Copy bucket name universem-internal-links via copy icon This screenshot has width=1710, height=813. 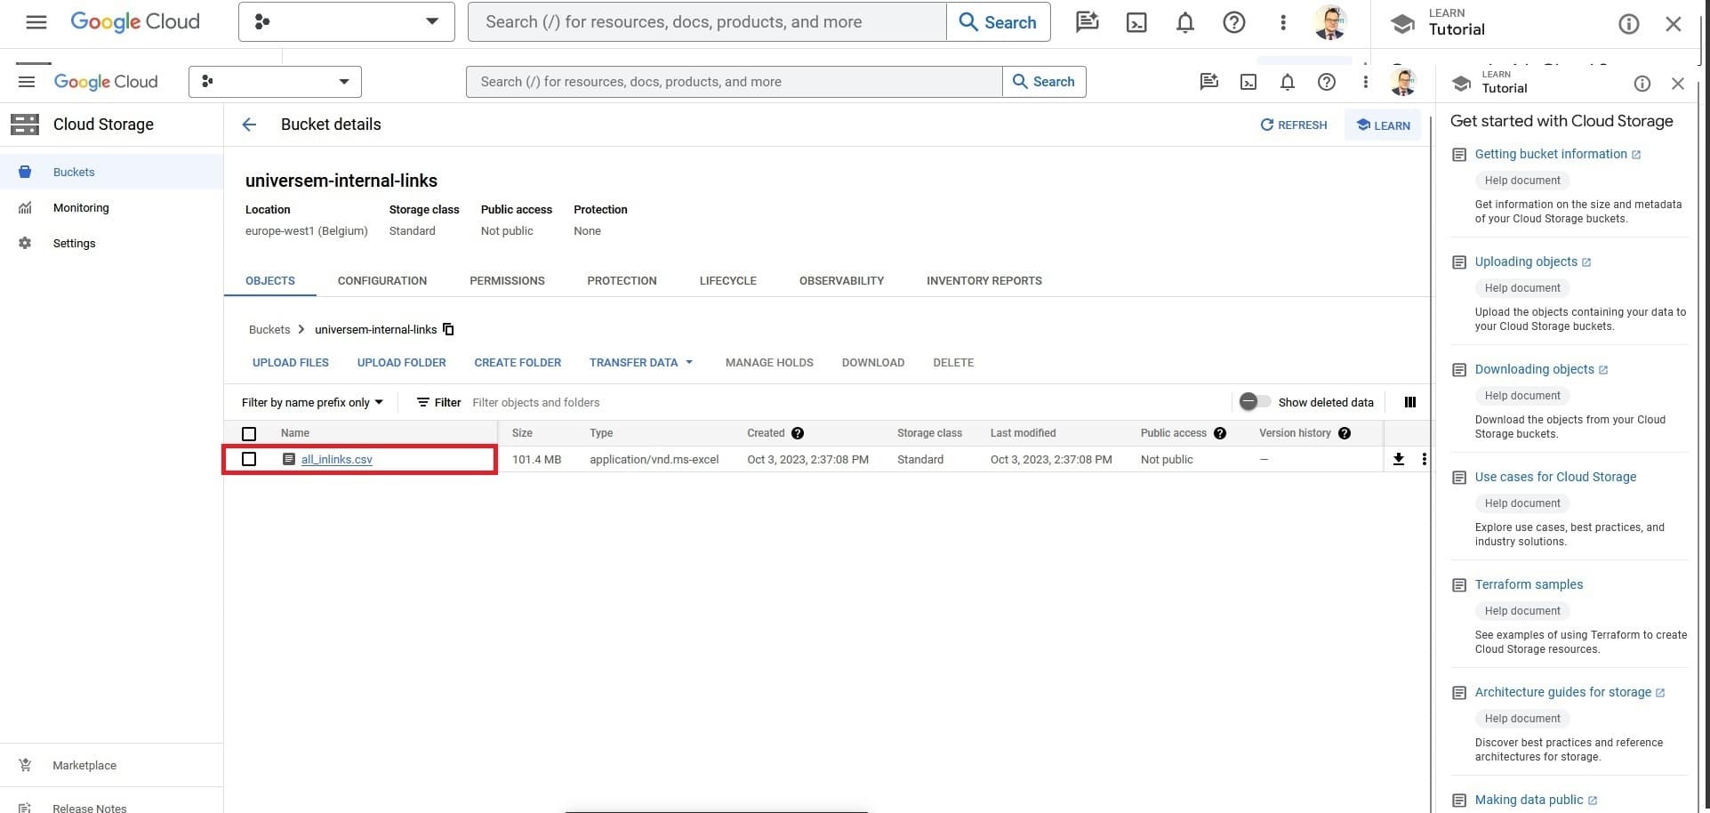pos(448,329)
